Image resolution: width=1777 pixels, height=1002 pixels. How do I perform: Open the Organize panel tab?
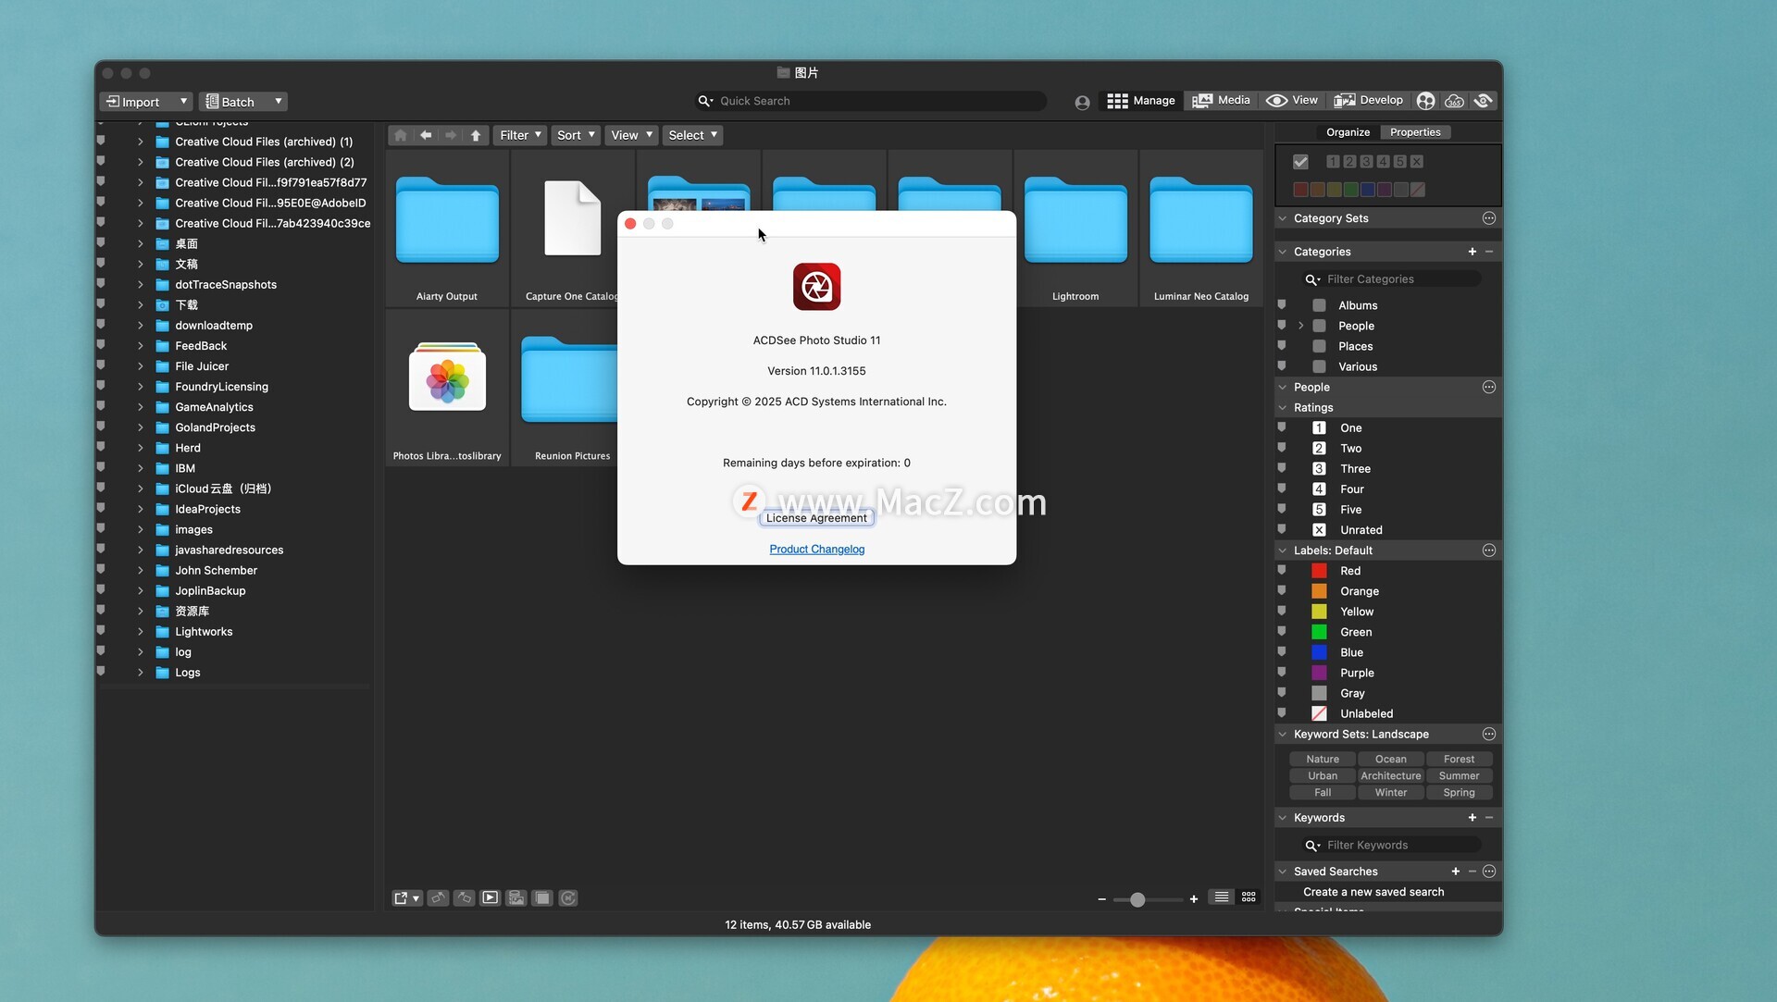click(1348, 132)
